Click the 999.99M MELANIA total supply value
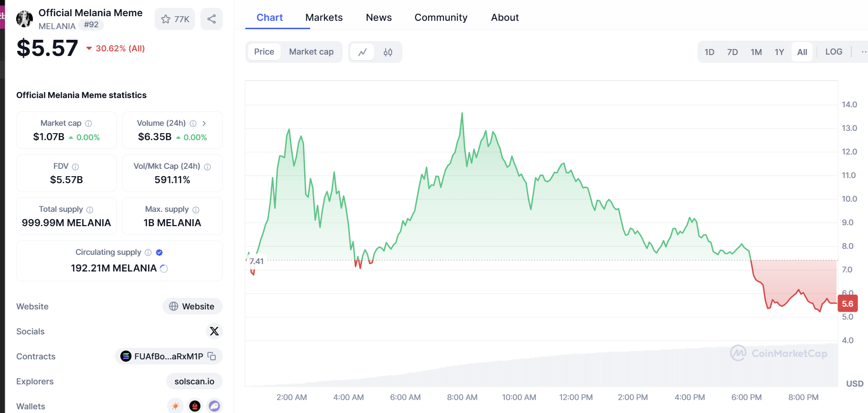This screenshot has width=868, height=413. pyautogui.click(x=66, y=223)
